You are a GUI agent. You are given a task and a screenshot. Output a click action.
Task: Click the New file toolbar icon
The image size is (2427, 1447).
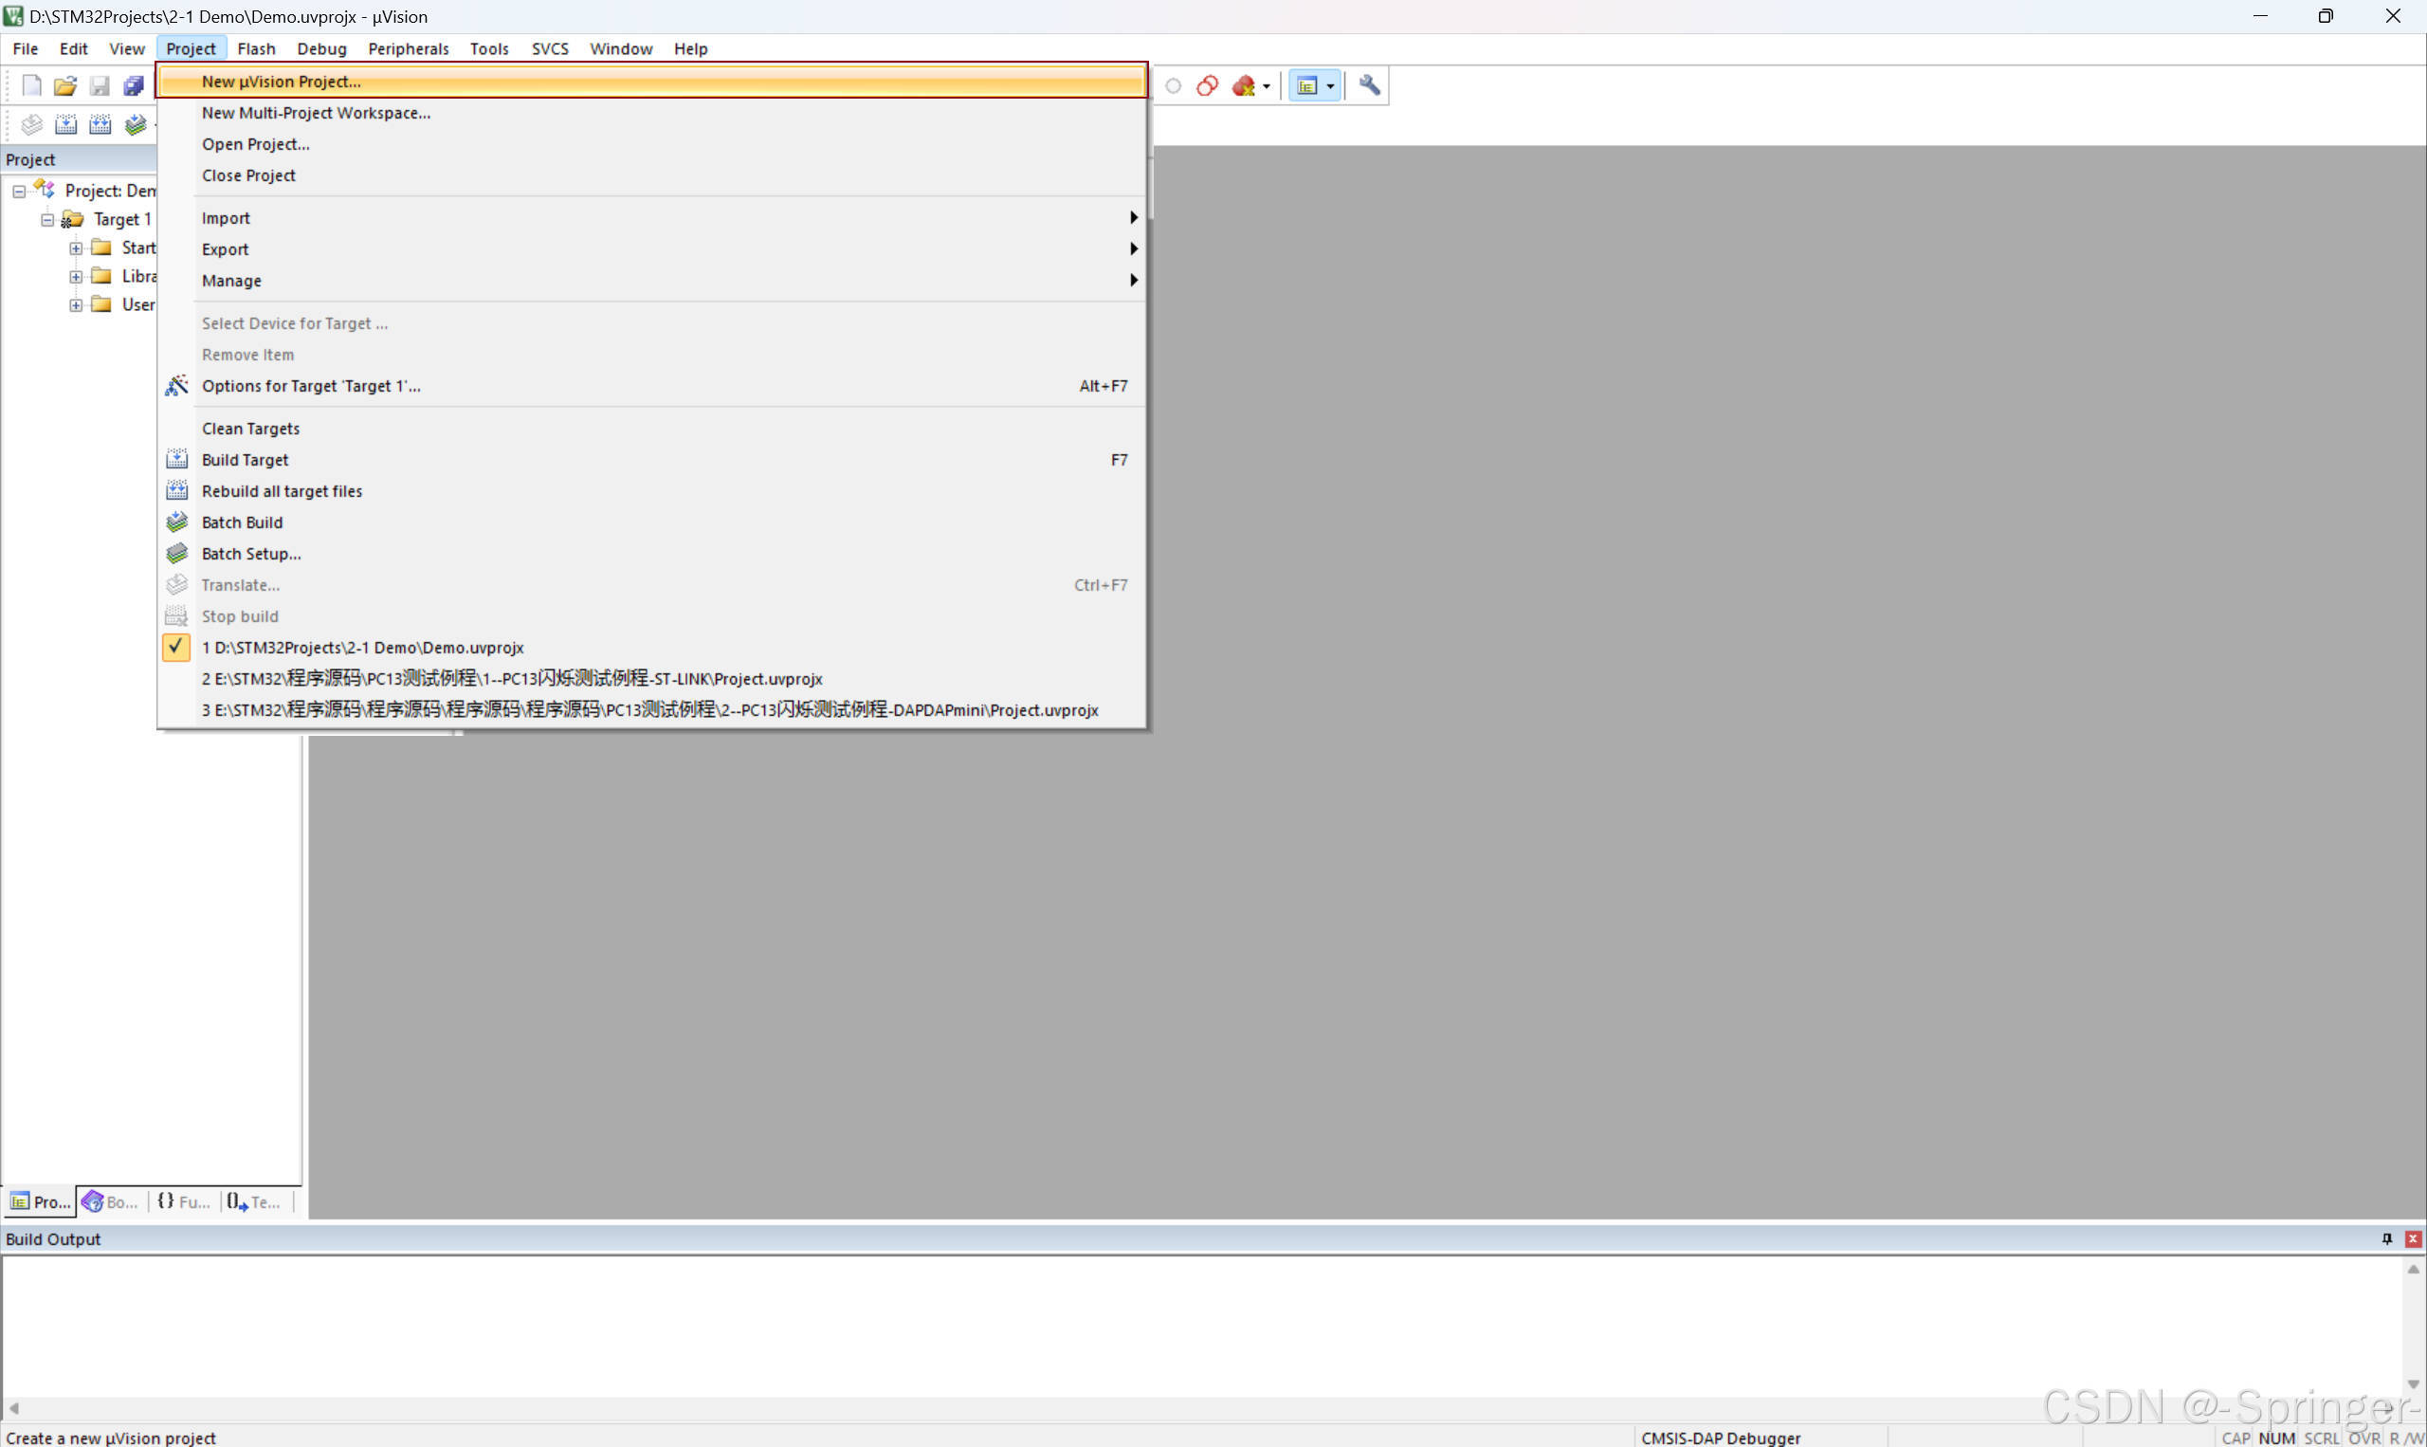[31, 85]
